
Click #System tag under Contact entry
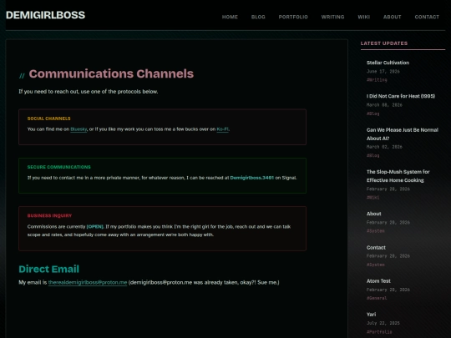[x=376, y=265]
